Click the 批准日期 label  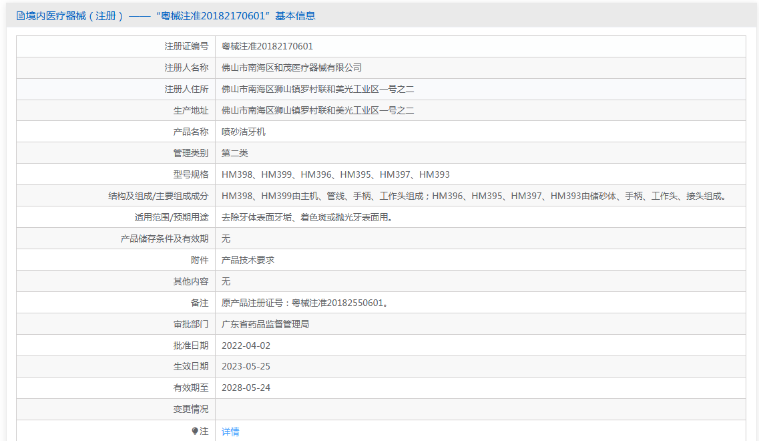(x=191, y=345)
